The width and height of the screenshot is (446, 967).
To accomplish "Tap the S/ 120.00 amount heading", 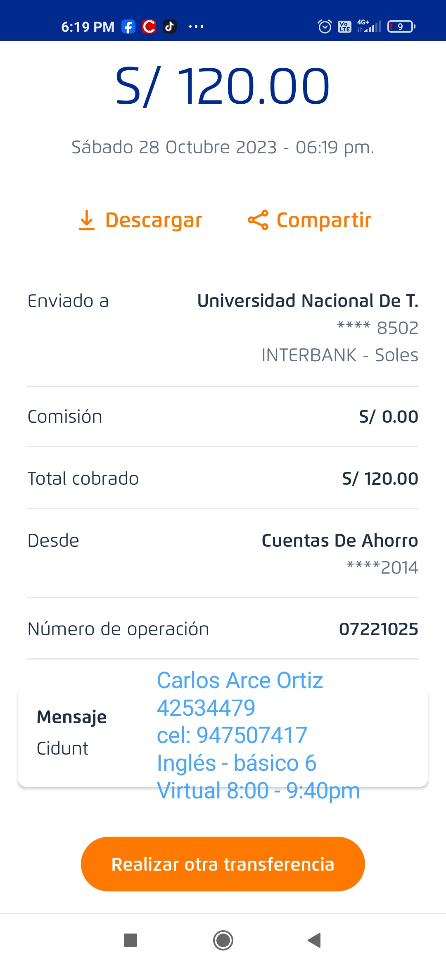I will tap(223, 86).
